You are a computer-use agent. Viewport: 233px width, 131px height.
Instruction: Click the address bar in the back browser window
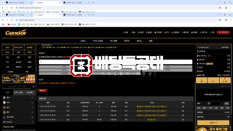pos(117,8)
